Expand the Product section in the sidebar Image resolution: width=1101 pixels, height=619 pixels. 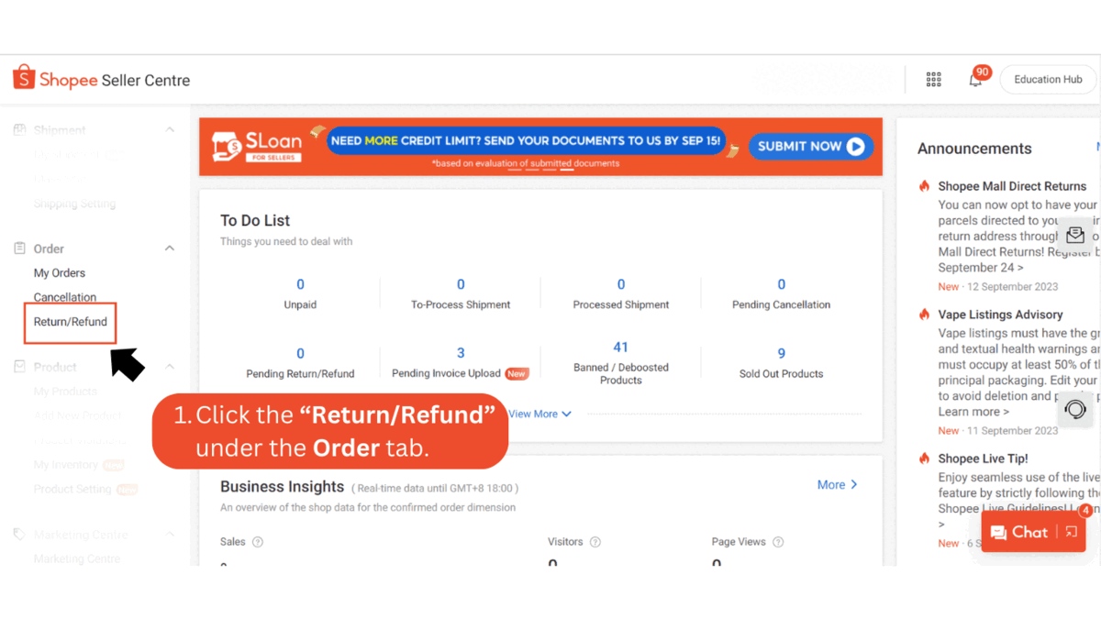coord(169,366)
